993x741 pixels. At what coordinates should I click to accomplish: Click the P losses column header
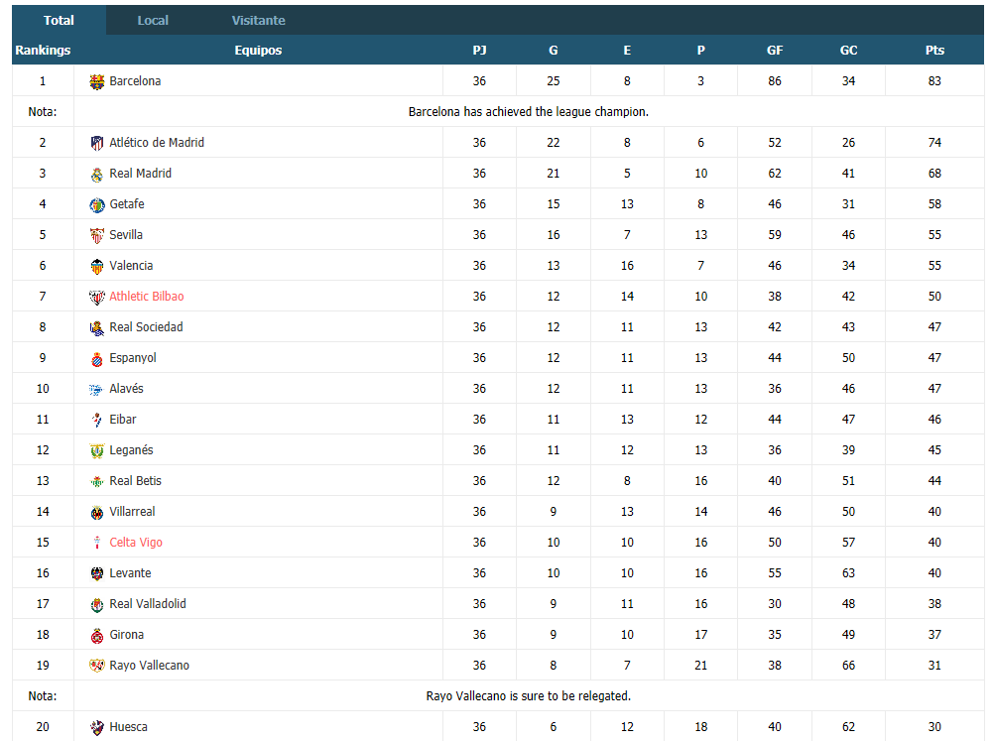[700, 50]
